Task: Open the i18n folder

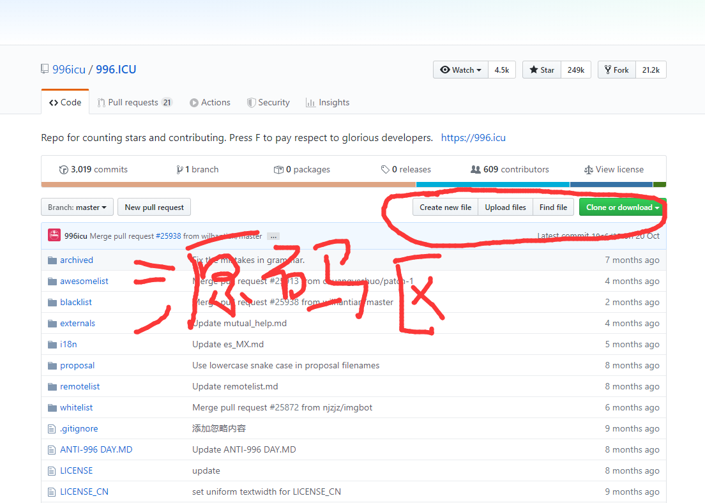Action: tap(68, 344)
